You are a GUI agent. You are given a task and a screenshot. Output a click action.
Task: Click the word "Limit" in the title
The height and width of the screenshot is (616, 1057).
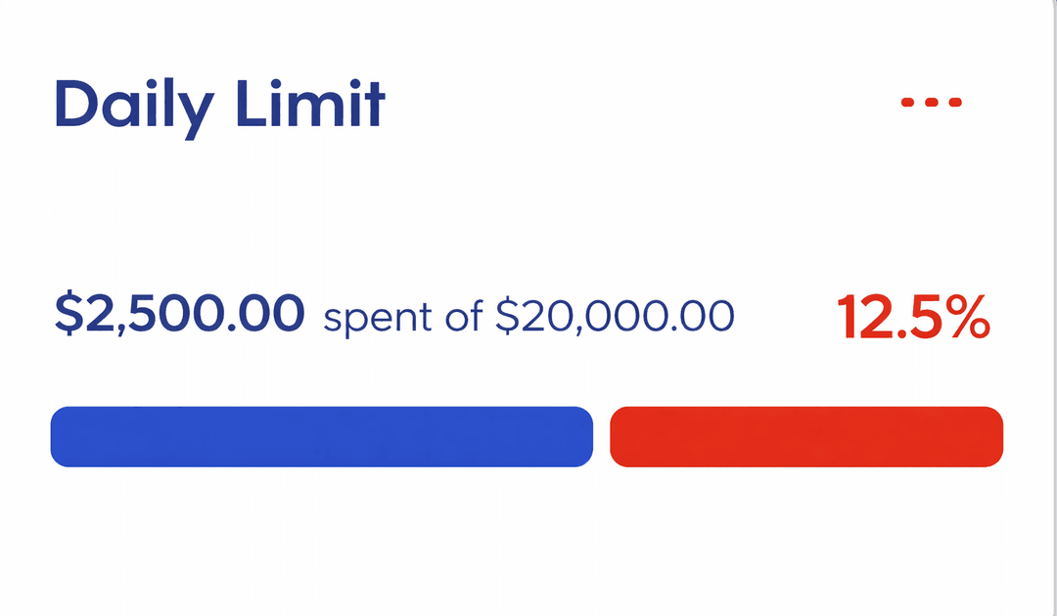click(x=309, y=105)
